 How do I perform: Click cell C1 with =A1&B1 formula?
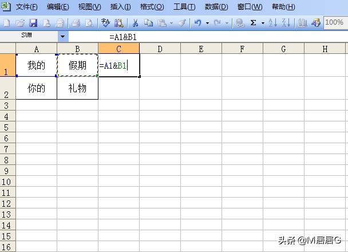(x=118, y=65)
